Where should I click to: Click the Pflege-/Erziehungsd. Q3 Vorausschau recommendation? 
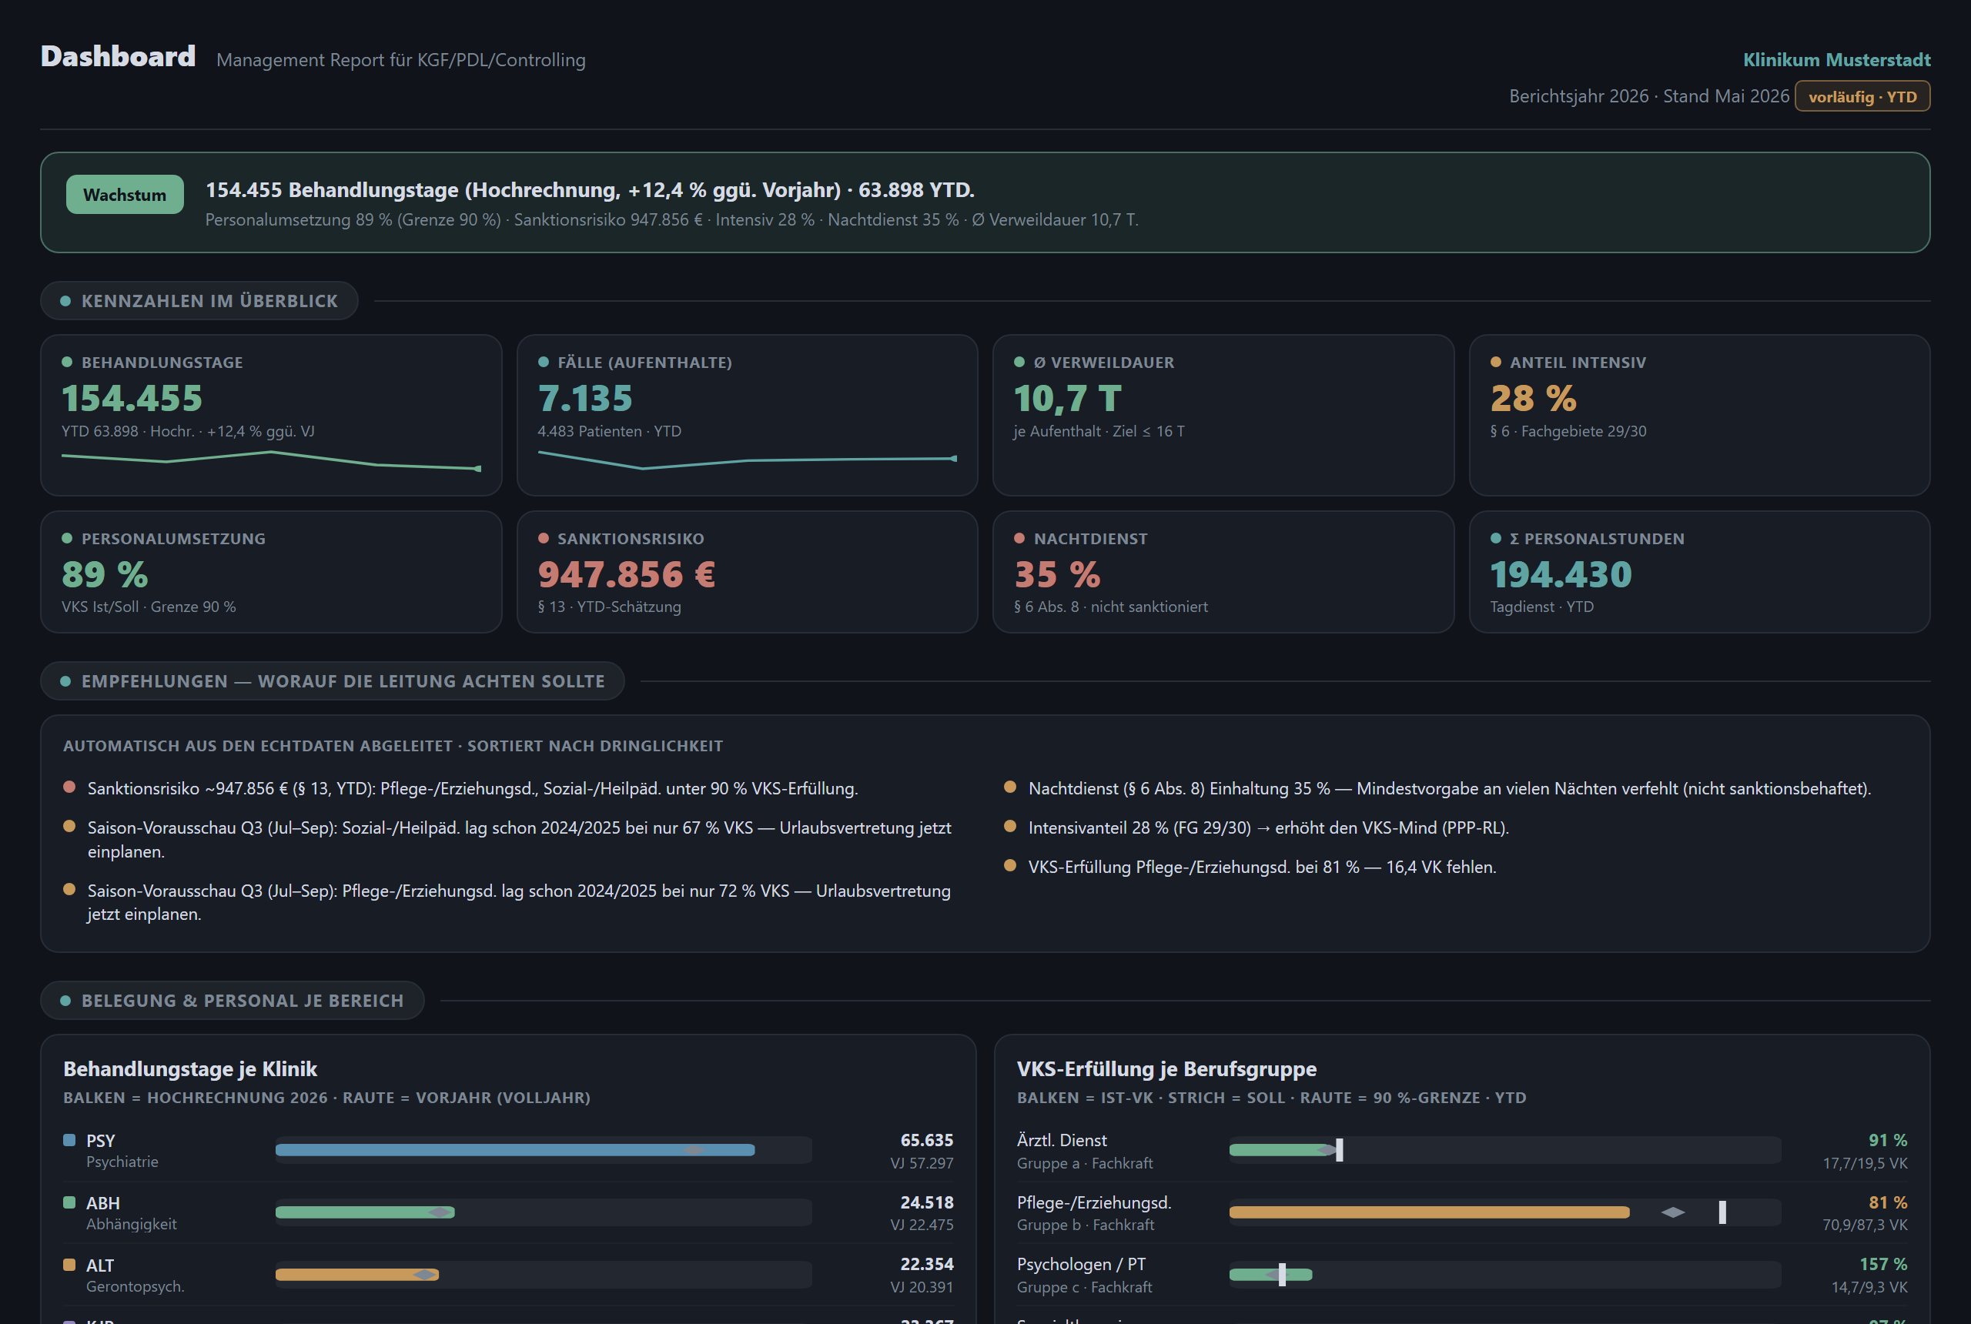(x=520, y=903)
